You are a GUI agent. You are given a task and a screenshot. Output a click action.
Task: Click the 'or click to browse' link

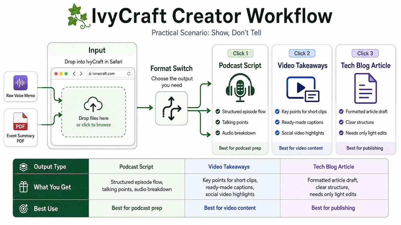coord(94,125)
